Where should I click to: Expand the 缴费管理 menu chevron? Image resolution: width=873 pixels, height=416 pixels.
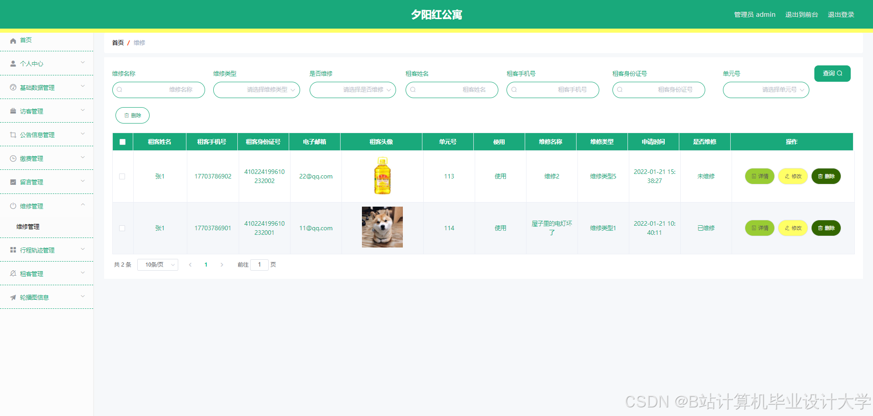coord(83,158)
